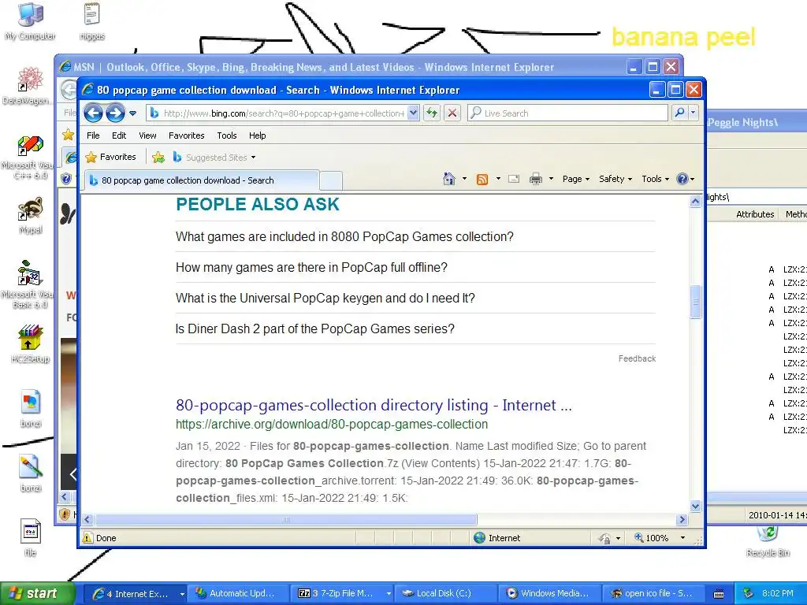Viewport: 807px width, 605px height.
Task: Open the command bar Tools dropdown
Action: click(655, 179)
